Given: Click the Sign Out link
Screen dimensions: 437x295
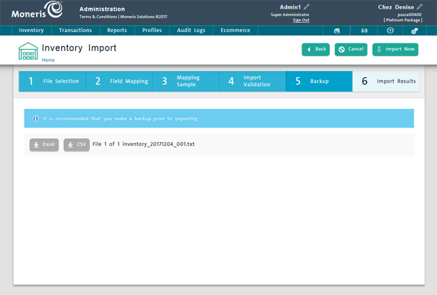Looking at the screenshot, I should click(301, 20).
